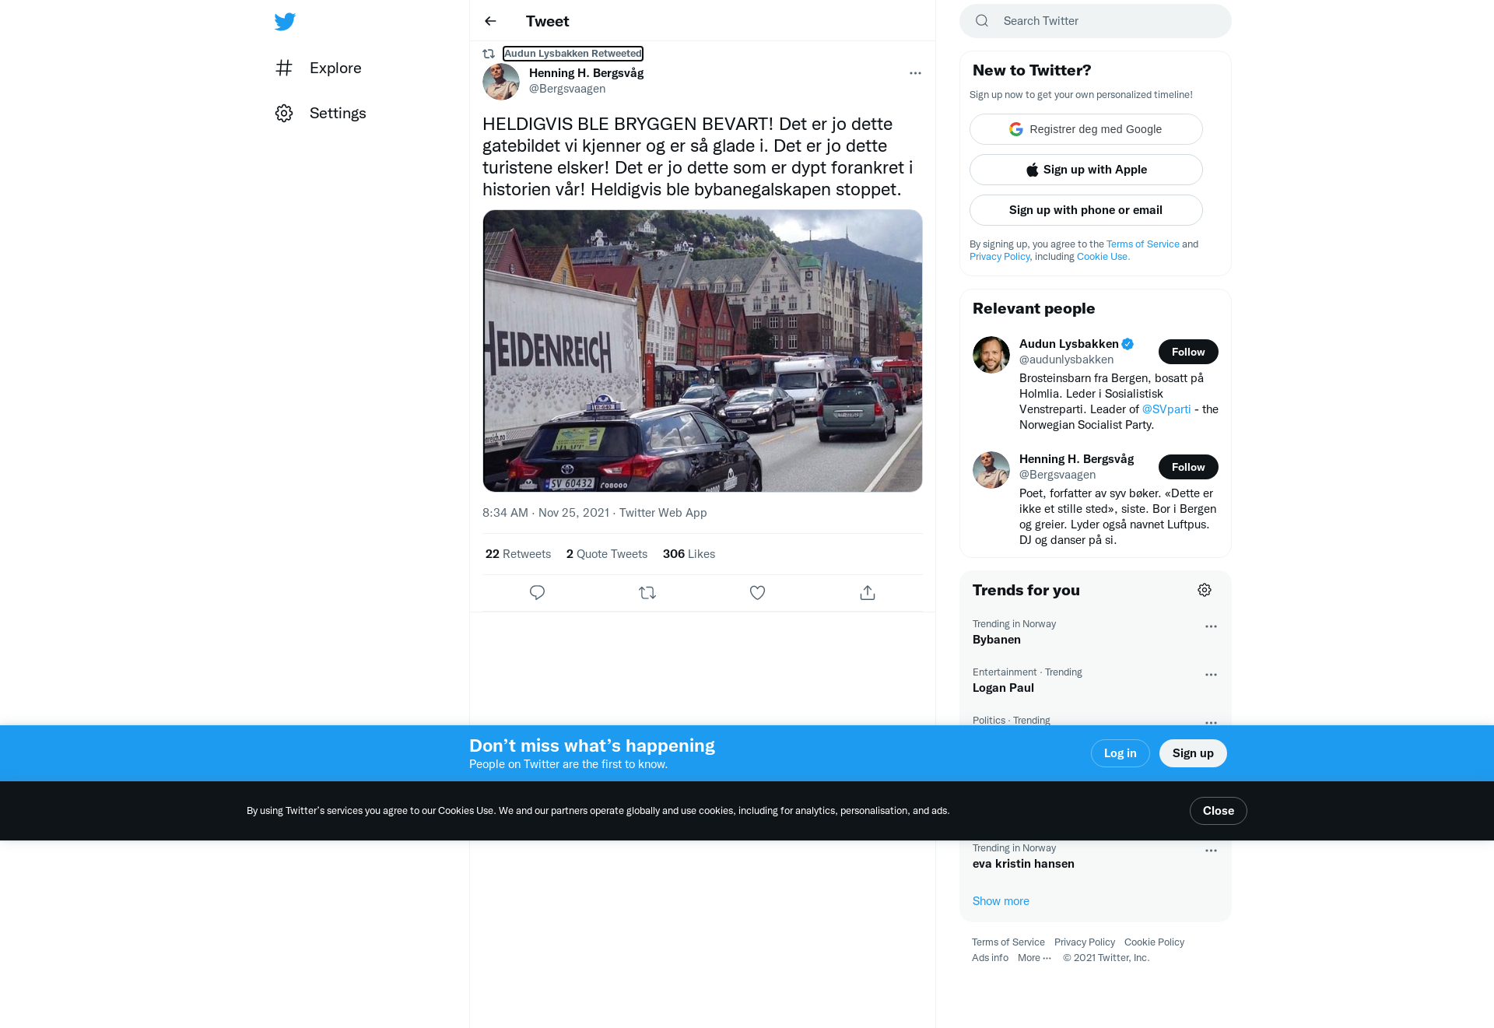Go back using the arrow icon
This screenshot has width=1494, height=1028.
click(x=490, y=21)
